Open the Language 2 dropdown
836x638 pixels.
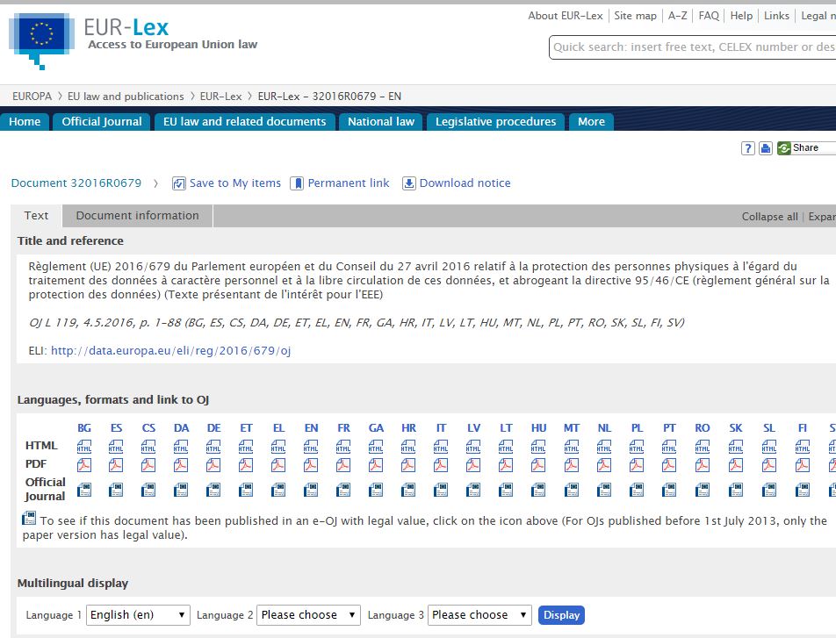pyautogui.click(x=308, y=615)
